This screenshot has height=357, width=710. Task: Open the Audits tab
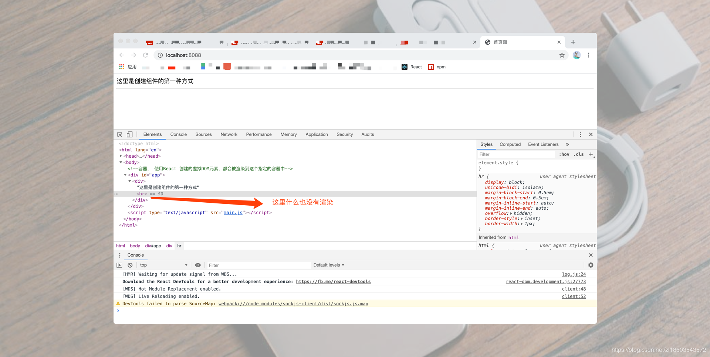[x=368, y=134]
